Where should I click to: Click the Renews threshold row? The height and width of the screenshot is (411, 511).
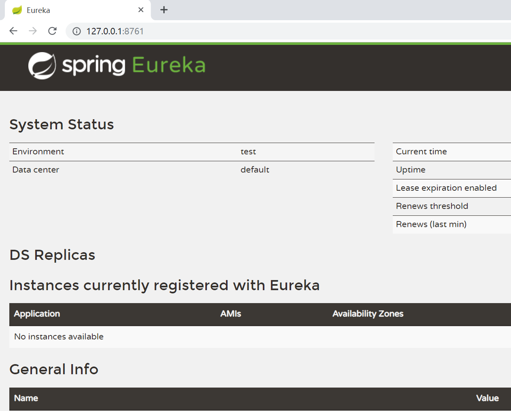click(452, 206)
